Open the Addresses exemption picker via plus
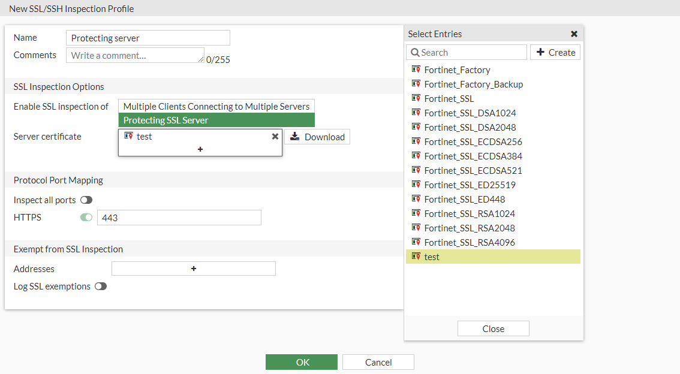Image resolution: width=680 pixels, height=374 pixels. (x=193, y=268)
